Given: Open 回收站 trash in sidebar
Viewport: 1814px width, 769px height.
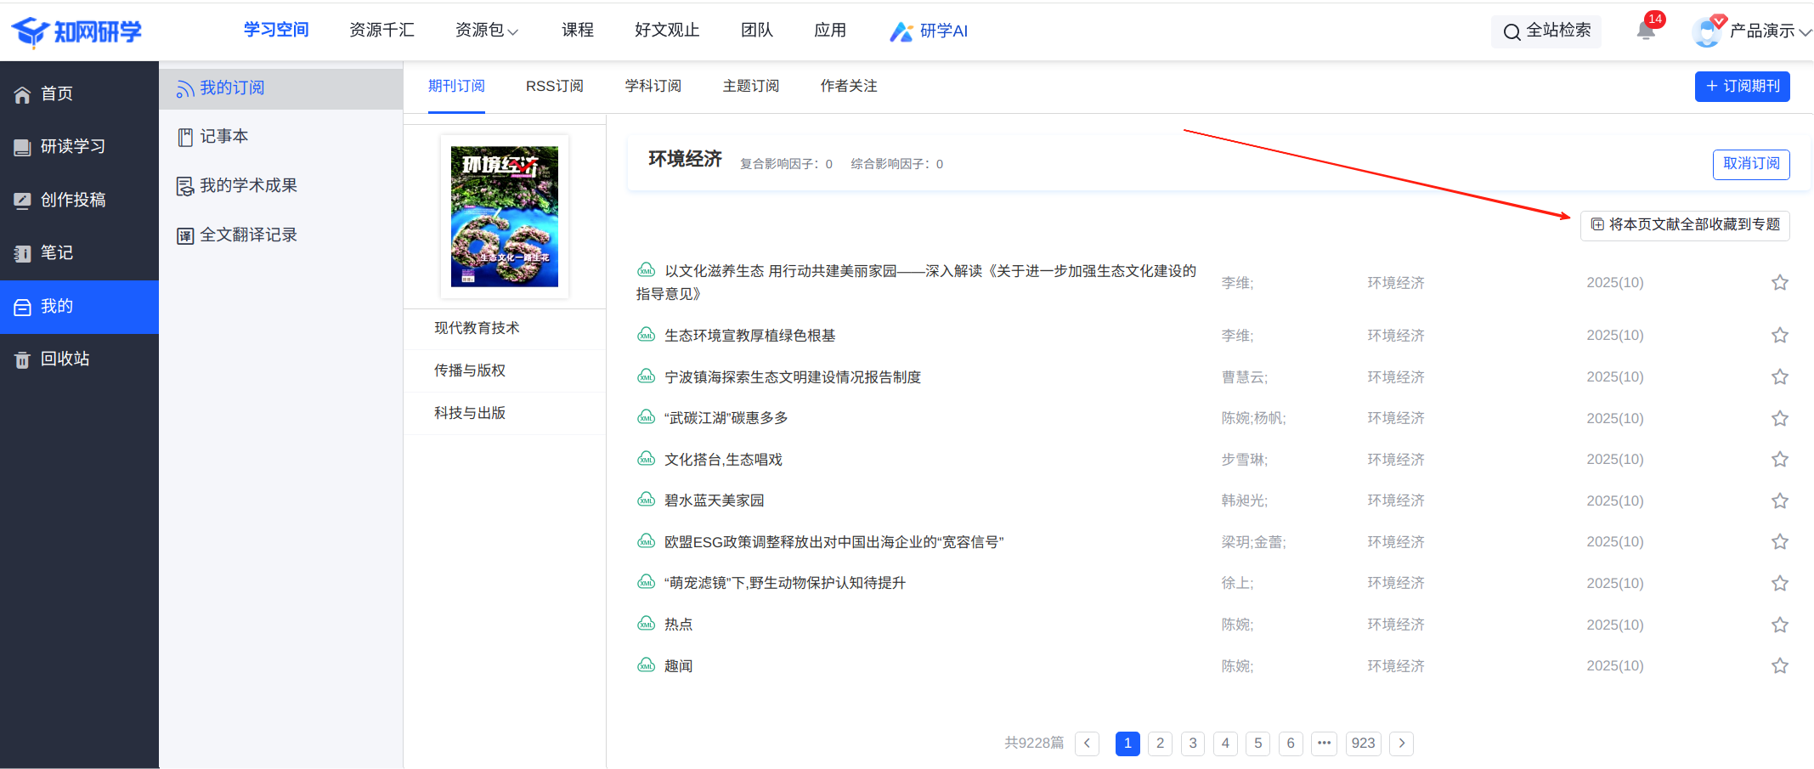Looking at the screenshot, I should click(65, 359).
